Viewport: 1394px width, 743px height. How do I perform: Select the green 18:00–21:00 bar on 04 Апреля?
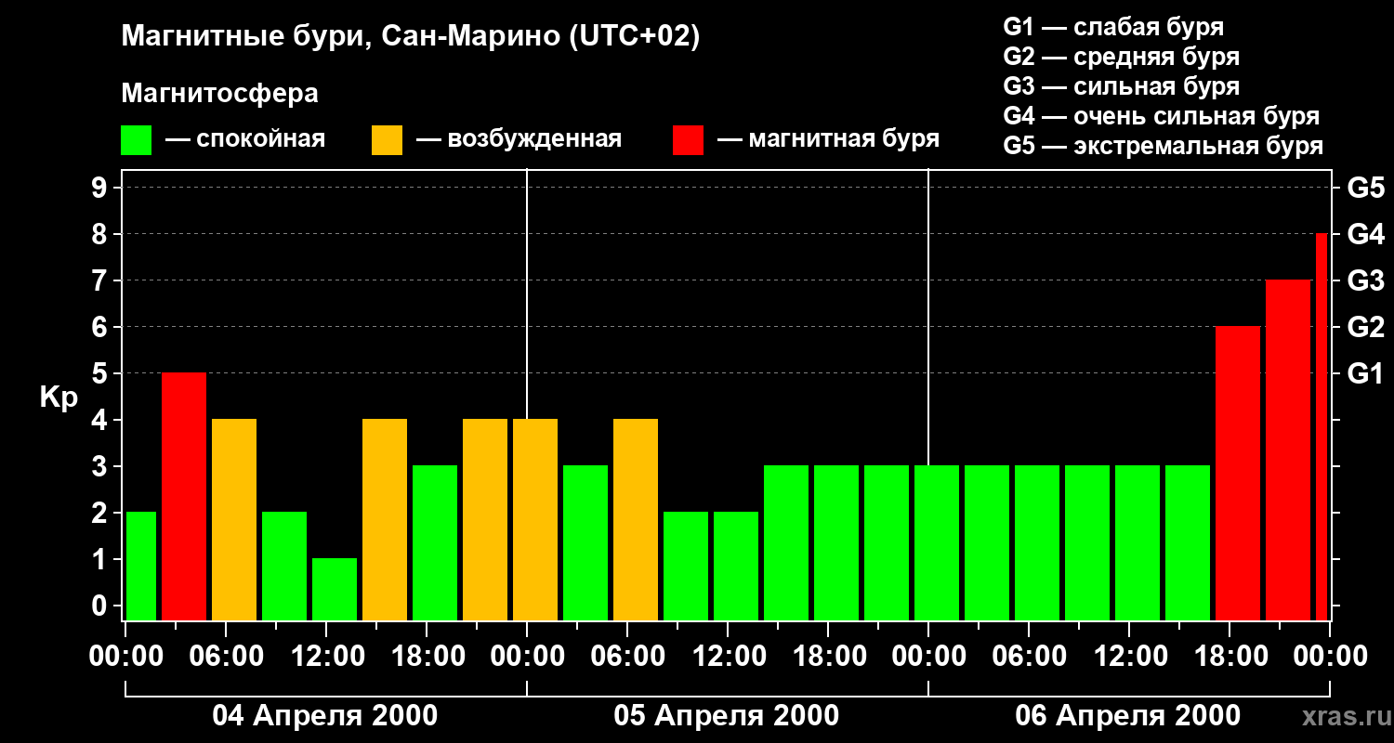(435, 543)
